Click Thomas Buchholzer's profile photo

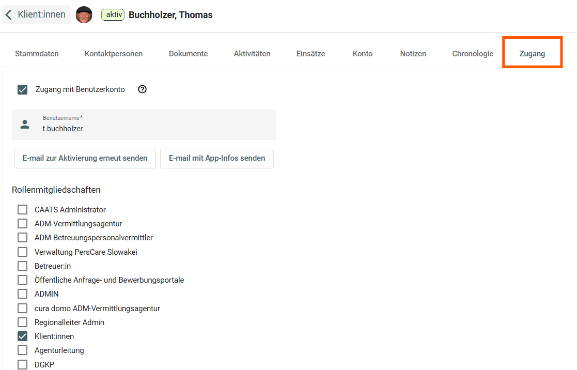[x=84, y=15]
